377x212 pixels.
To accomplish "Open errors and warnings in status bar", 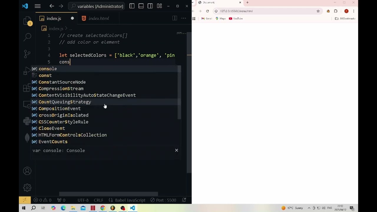I will pyautogui.click(x=42, y=200).
